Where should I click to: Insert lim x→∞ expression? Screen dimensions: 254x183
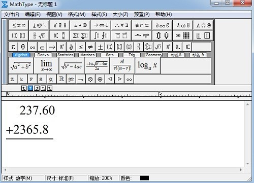pyautogui.click(x=46, y=65)
